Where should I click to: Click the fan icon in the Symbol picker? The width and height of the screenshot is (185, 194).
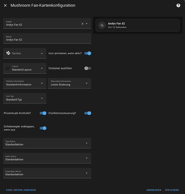coord(8,53)
